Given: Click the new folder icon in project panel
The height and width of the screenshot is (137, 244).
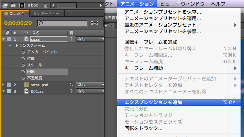Looking at the screenshot, I should [13, 5].
